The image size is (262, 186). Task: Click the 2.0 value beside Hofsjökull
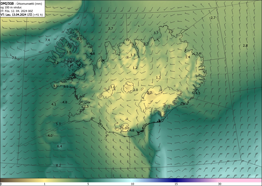(135, 90)
